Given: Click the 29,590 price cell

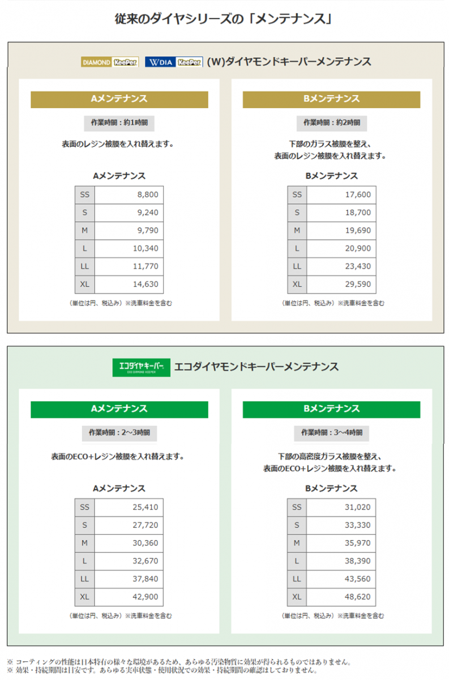Looking at the screenshot, I should [342, 284].
